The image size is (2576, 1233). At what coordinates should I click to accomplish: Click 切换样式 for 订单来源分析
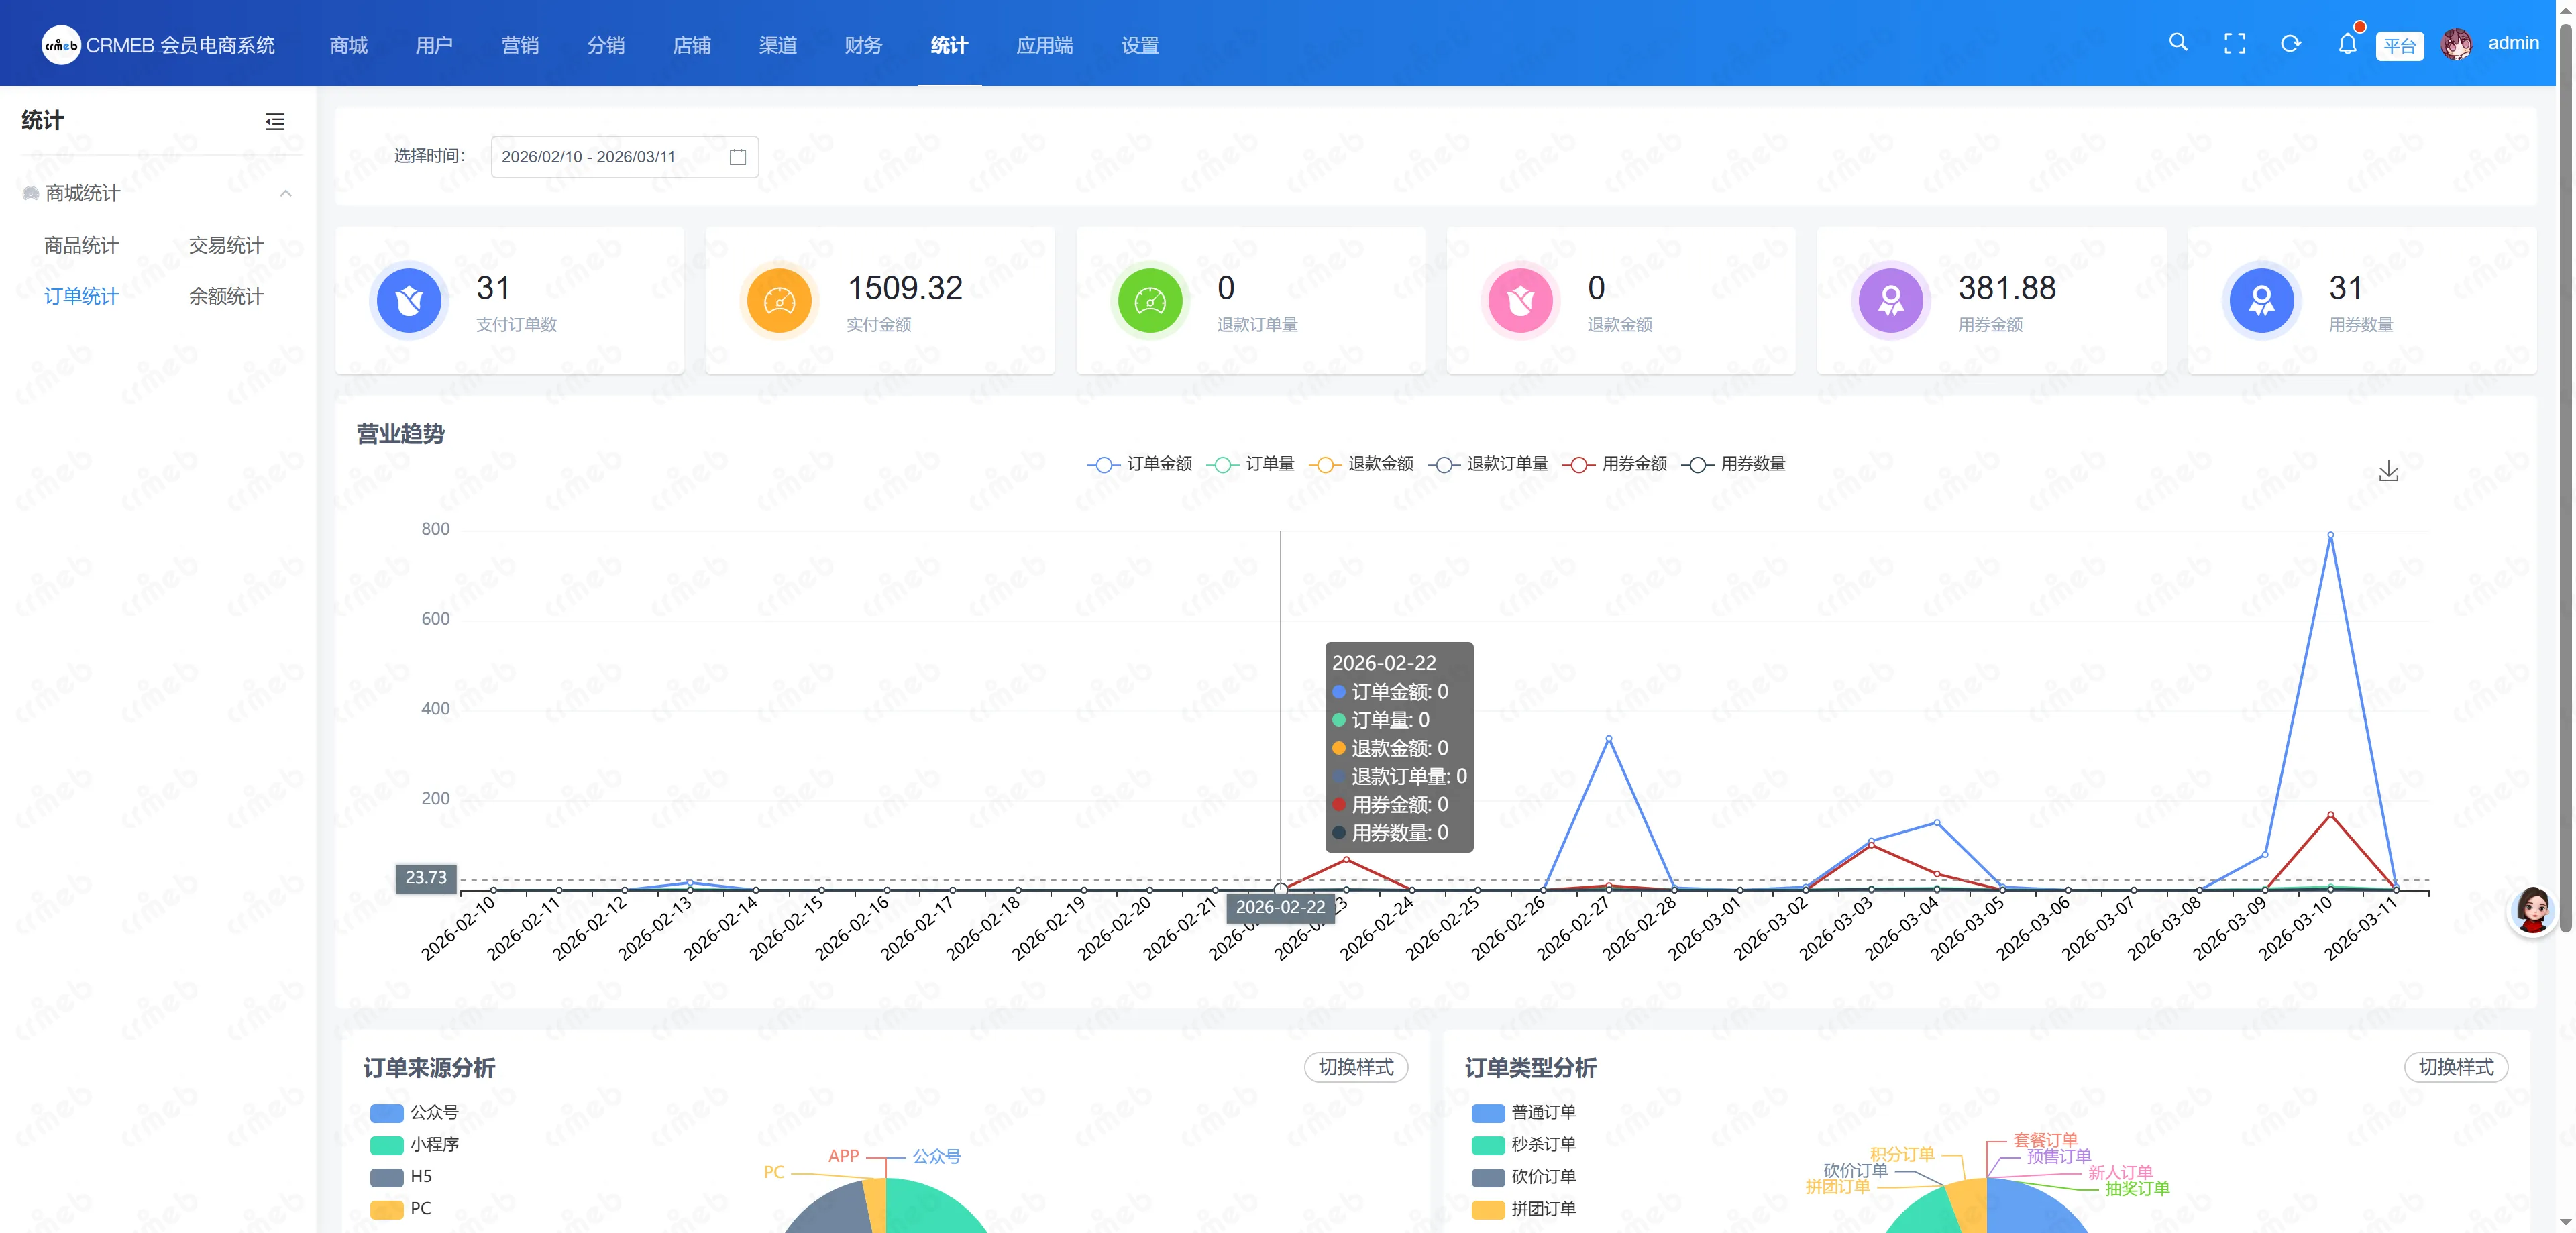[x=1356, y=1067]
